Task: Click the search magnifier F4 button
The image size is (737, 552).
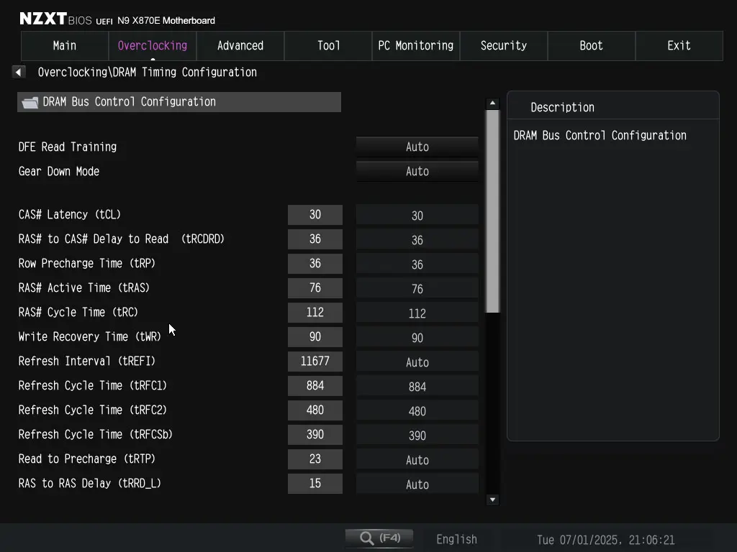Action: click(x=379, y=538)
